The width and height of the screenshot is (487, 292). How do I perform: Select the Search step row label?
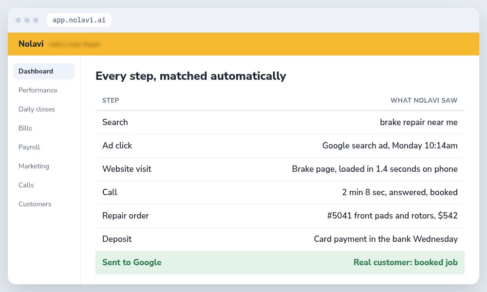point(115,122)
